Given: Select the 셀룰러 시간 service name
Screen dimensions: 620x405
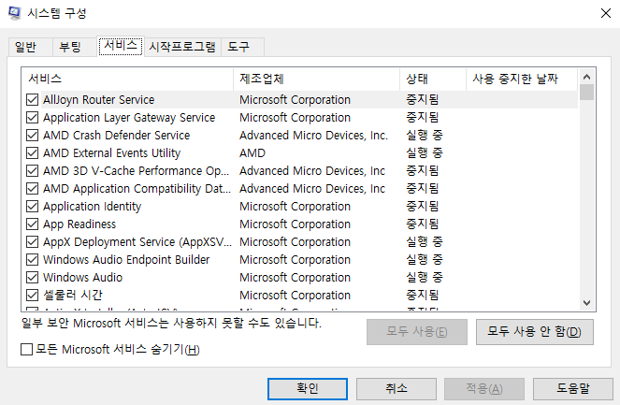Looking at the screenshot, I should (73, 295).
